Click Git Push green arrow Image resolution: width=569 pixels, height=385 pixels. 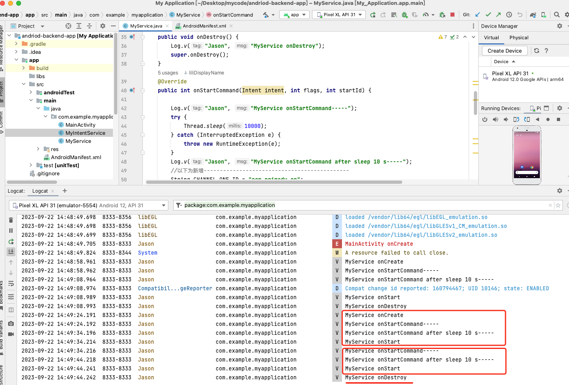pyautogui.click(x=498, y=15)
